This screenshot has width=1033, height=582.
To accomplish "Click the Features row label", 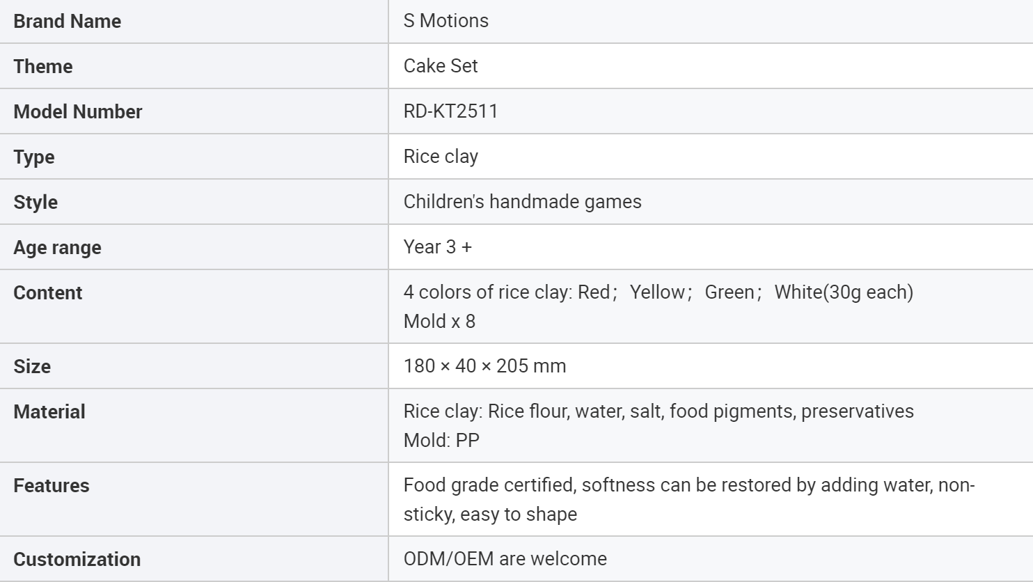I will click(52, 486).
